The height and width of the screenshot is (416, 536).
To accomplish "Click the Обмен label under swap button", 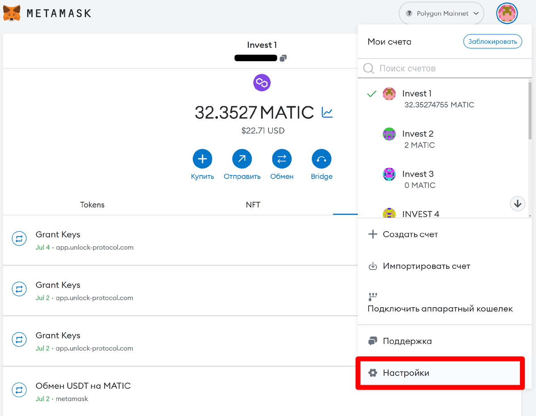I will pyautogui.click(x=282, y=176).
